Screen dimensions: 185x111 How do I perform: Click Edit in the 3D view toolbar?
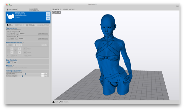click(x=61, y=102)
